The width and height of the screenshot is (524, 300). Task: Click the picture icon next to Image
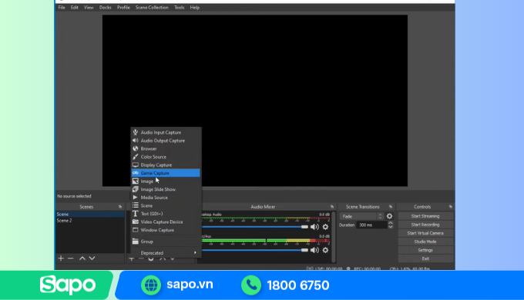click(136, 182)
